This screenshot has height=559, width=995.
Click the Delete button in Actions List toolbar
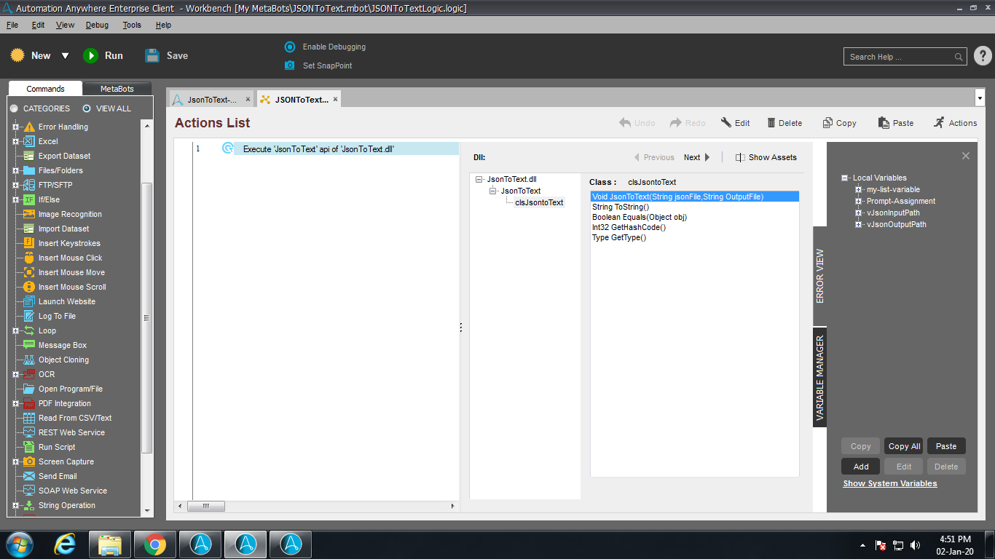pyautogui.click(x=784, y=123)
